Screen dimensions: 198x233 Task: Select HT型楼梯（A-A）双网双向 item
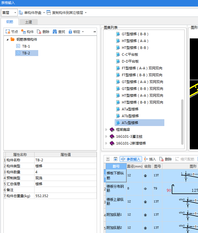(142, 96)
